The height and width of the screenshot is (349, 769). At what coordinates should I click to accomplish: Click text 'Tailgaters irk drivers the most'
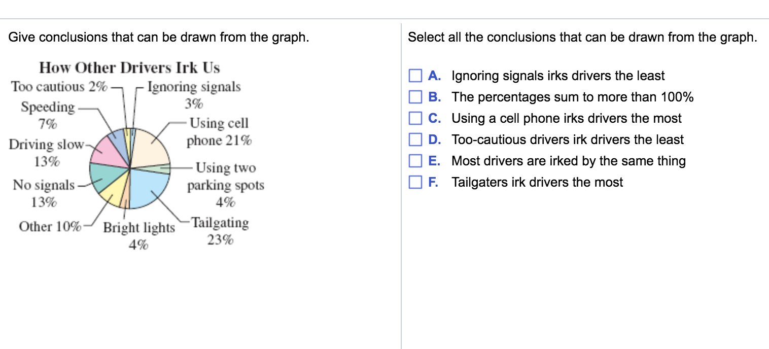click(x=537, y=183)
